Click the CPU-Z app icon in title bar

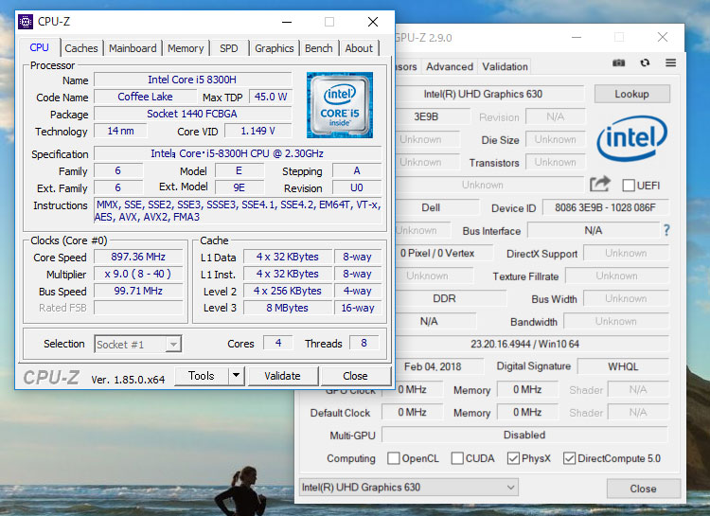[x=26, y=22]
